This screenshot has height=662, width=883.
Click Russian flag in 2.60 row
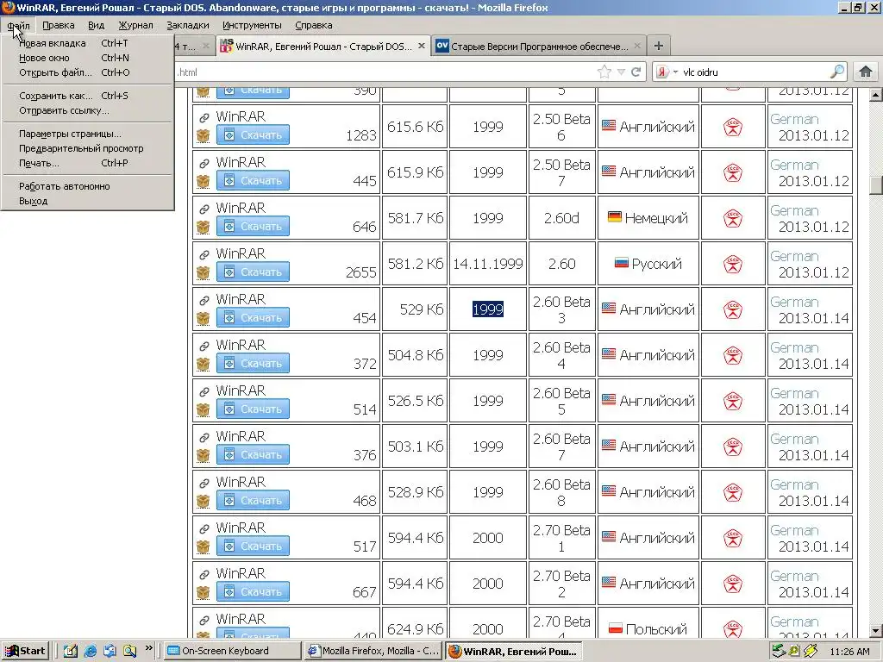pos(621,262)
